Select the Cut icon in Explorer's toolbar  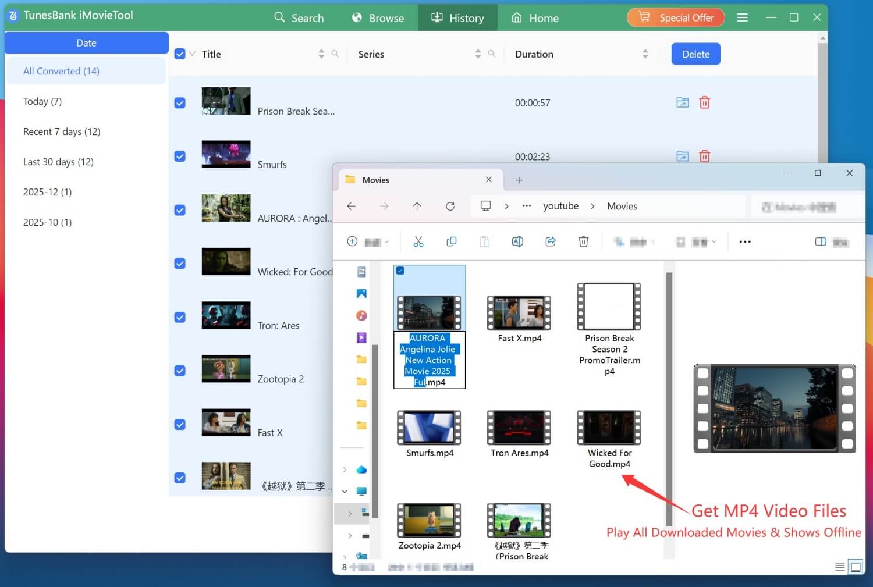418,241
